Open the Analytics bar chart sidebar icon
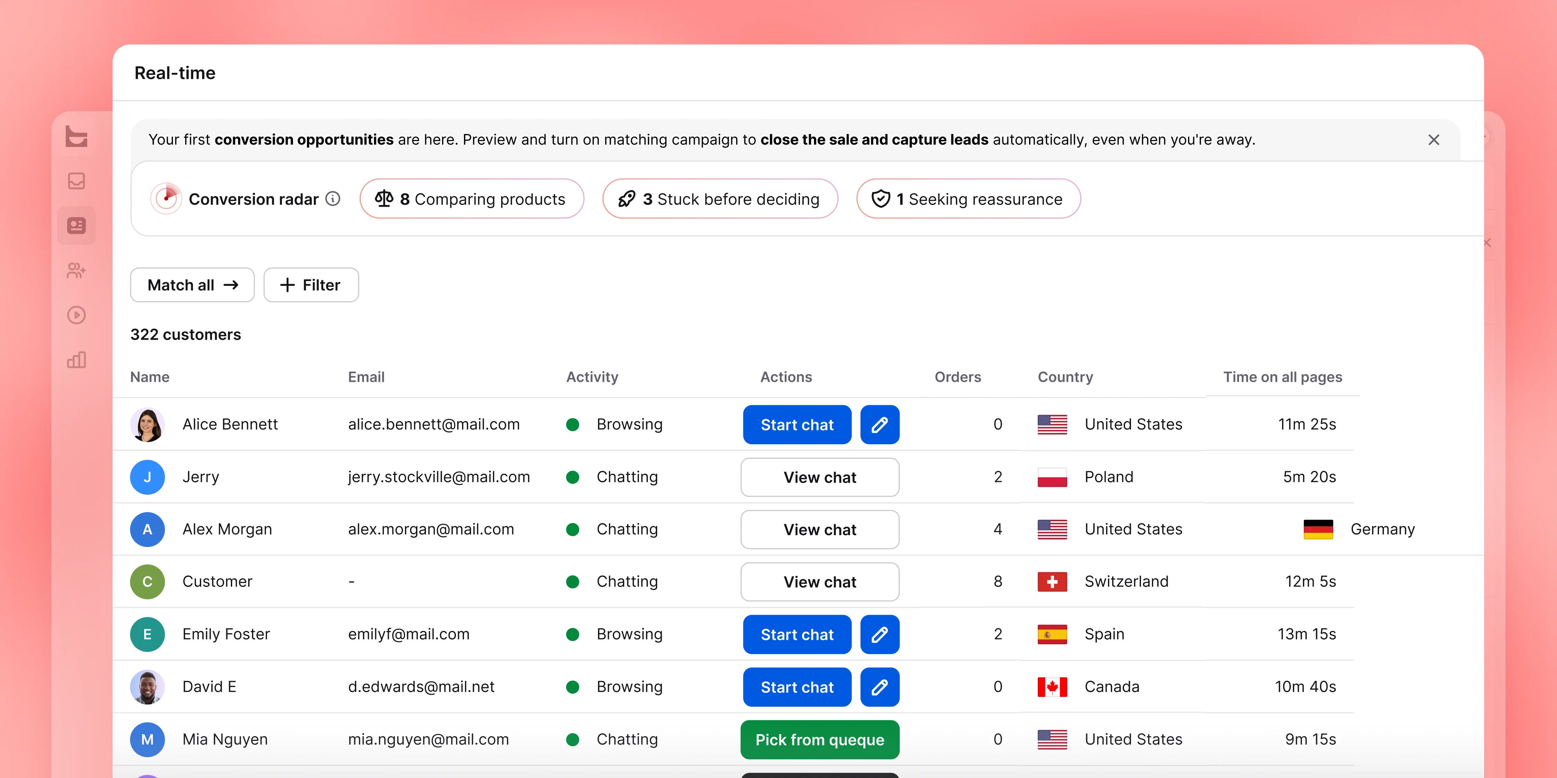The image size is (1557, 778). [x=76, y=360]
